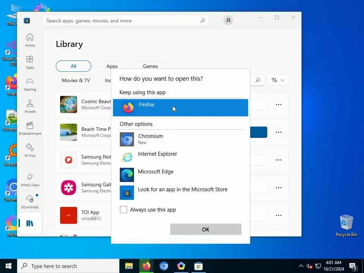Screen dimensions: 364x273
Task: Select the All filter tab
Action: coord(74,66)
